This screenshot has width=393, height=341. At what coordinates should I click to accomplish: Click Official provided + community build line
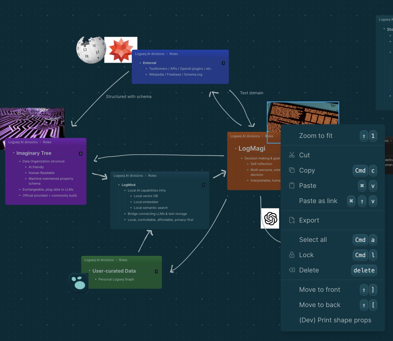49,195
